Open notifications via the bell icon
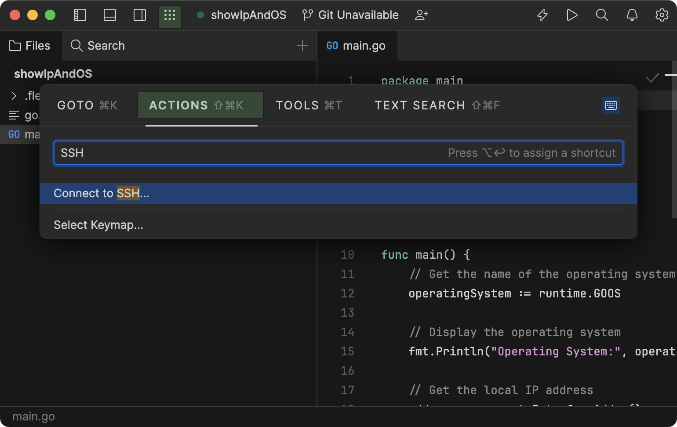Image resolution: width=677 pixels, height=427 pixels. tap(632, 15)
